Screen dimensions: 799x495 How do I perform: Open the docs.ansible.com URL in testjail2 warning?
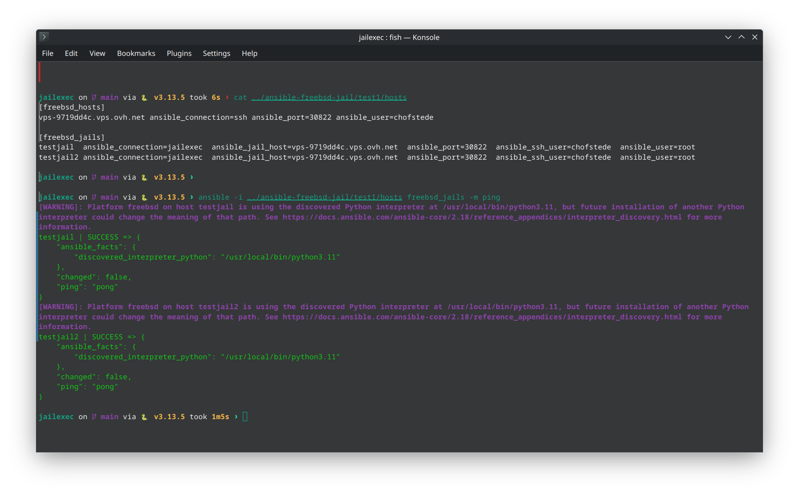[x=482, y=317]
